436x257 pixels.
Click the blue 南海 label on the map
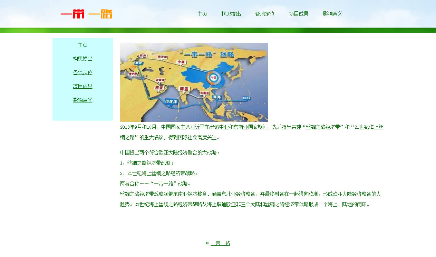point(217,97)
